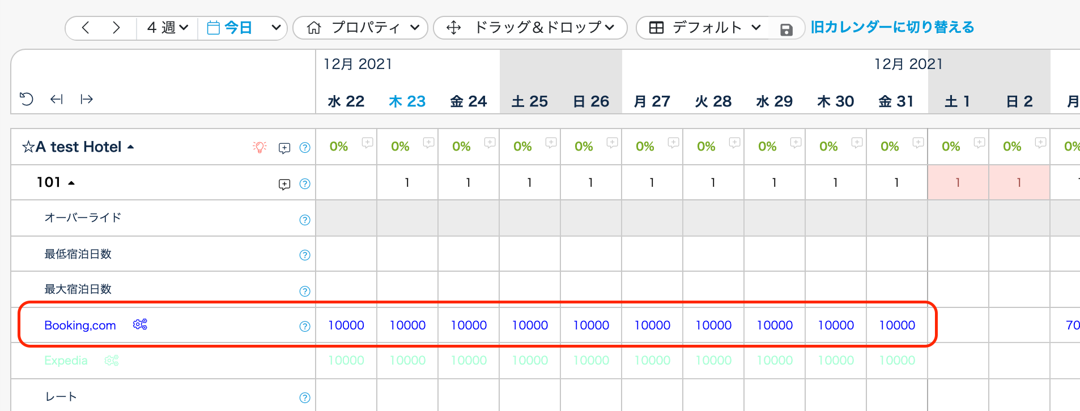This screenshot has height=411, width=1080.
Task: Open the ドラッグ&ドロップ mode dropdown
Action: click(530, 28)
